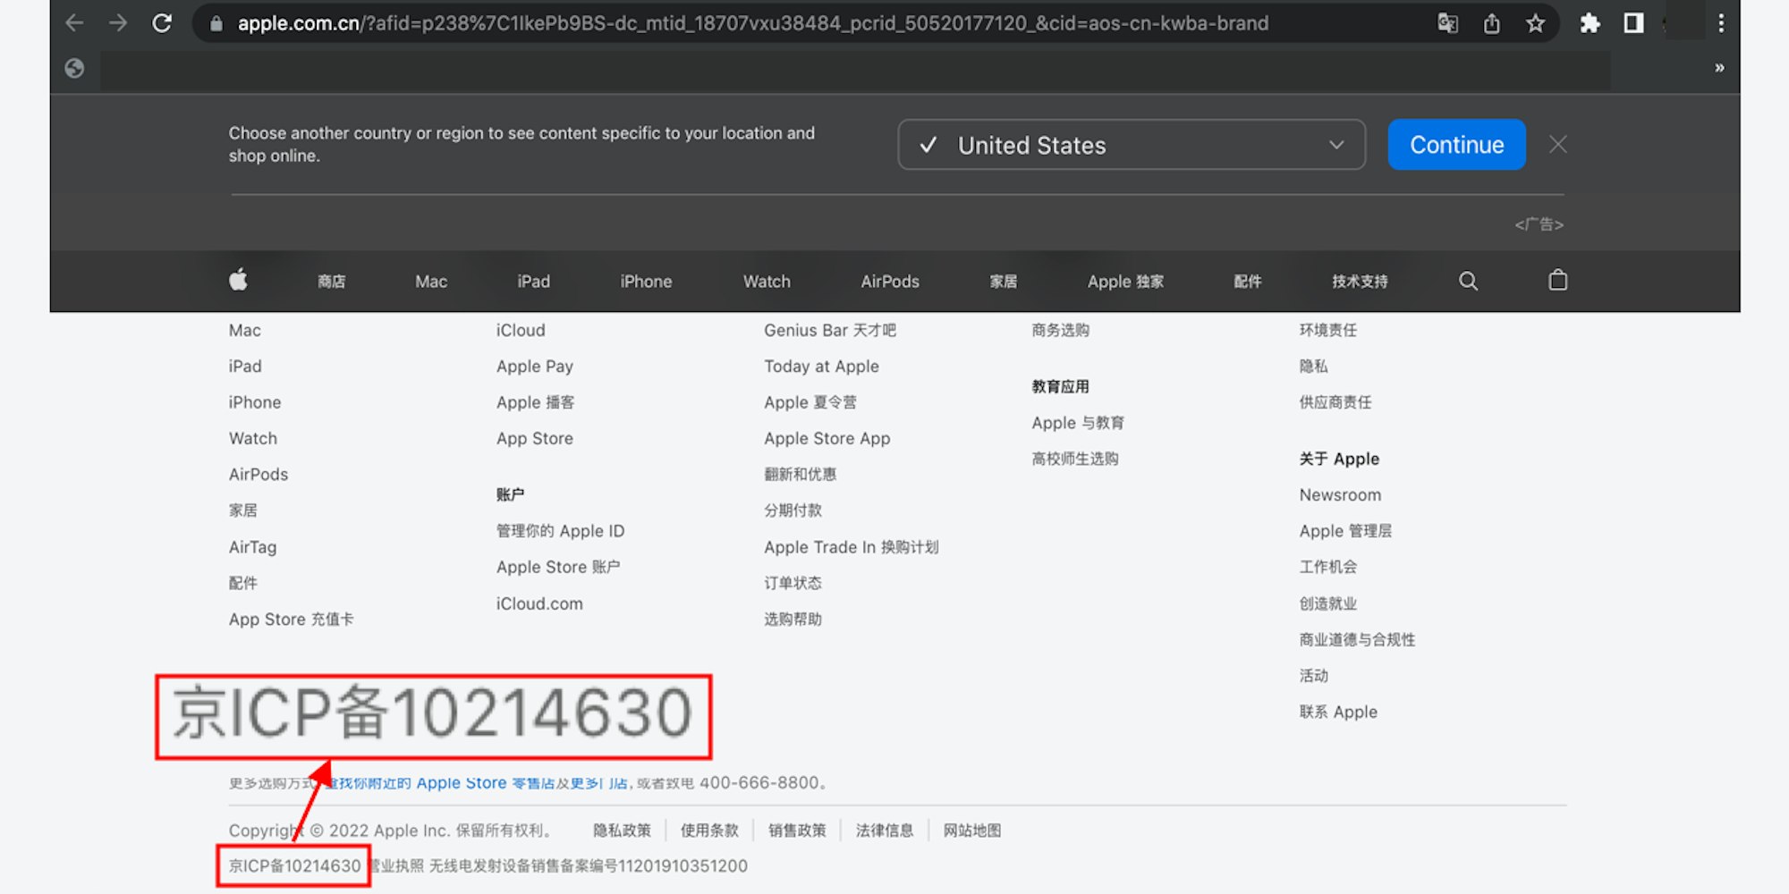Open the shopping bag icon
The height and width of the screenshot is (894, 1789).
[1557, 280]
